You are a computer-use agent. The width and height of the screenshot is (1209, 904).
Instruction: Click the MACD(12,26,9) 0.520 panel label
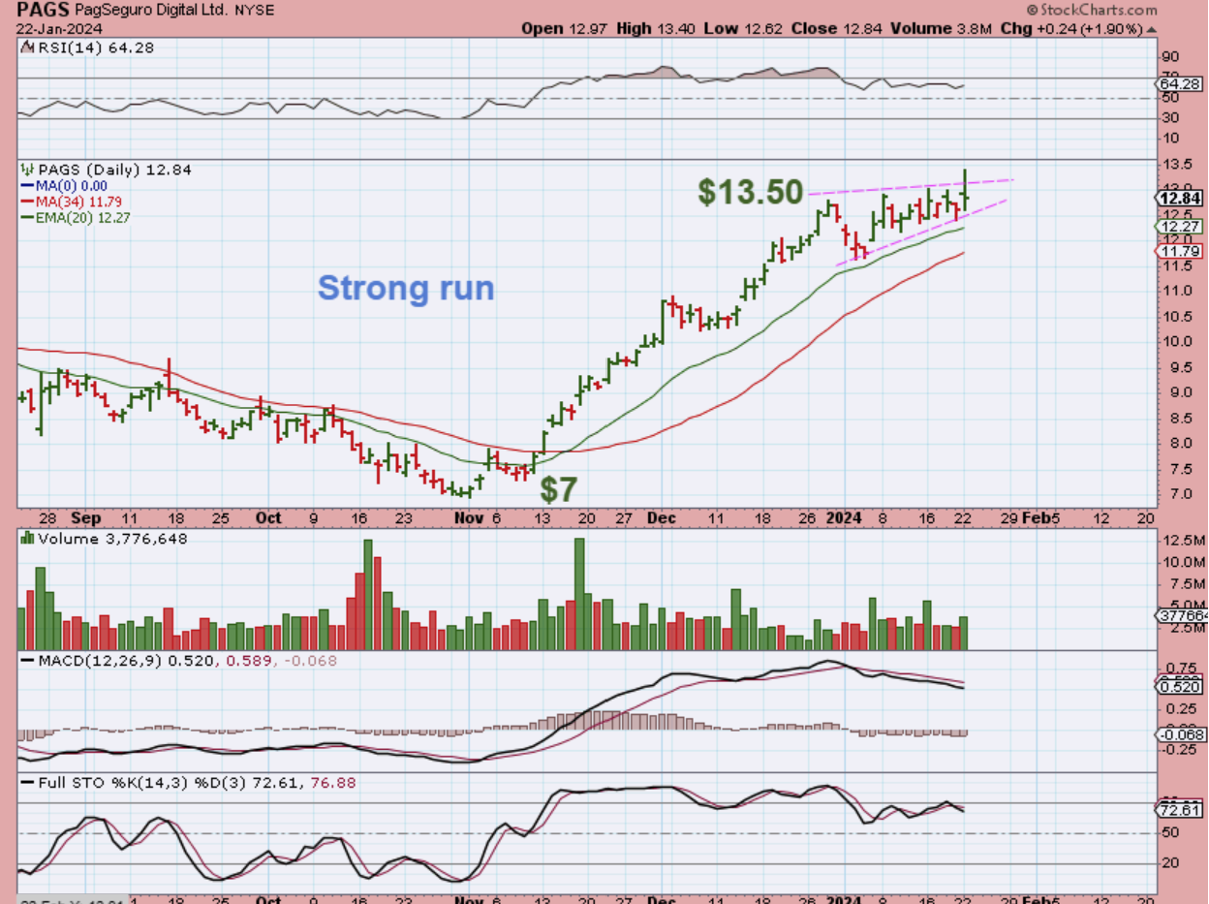[x=126, y=661]
